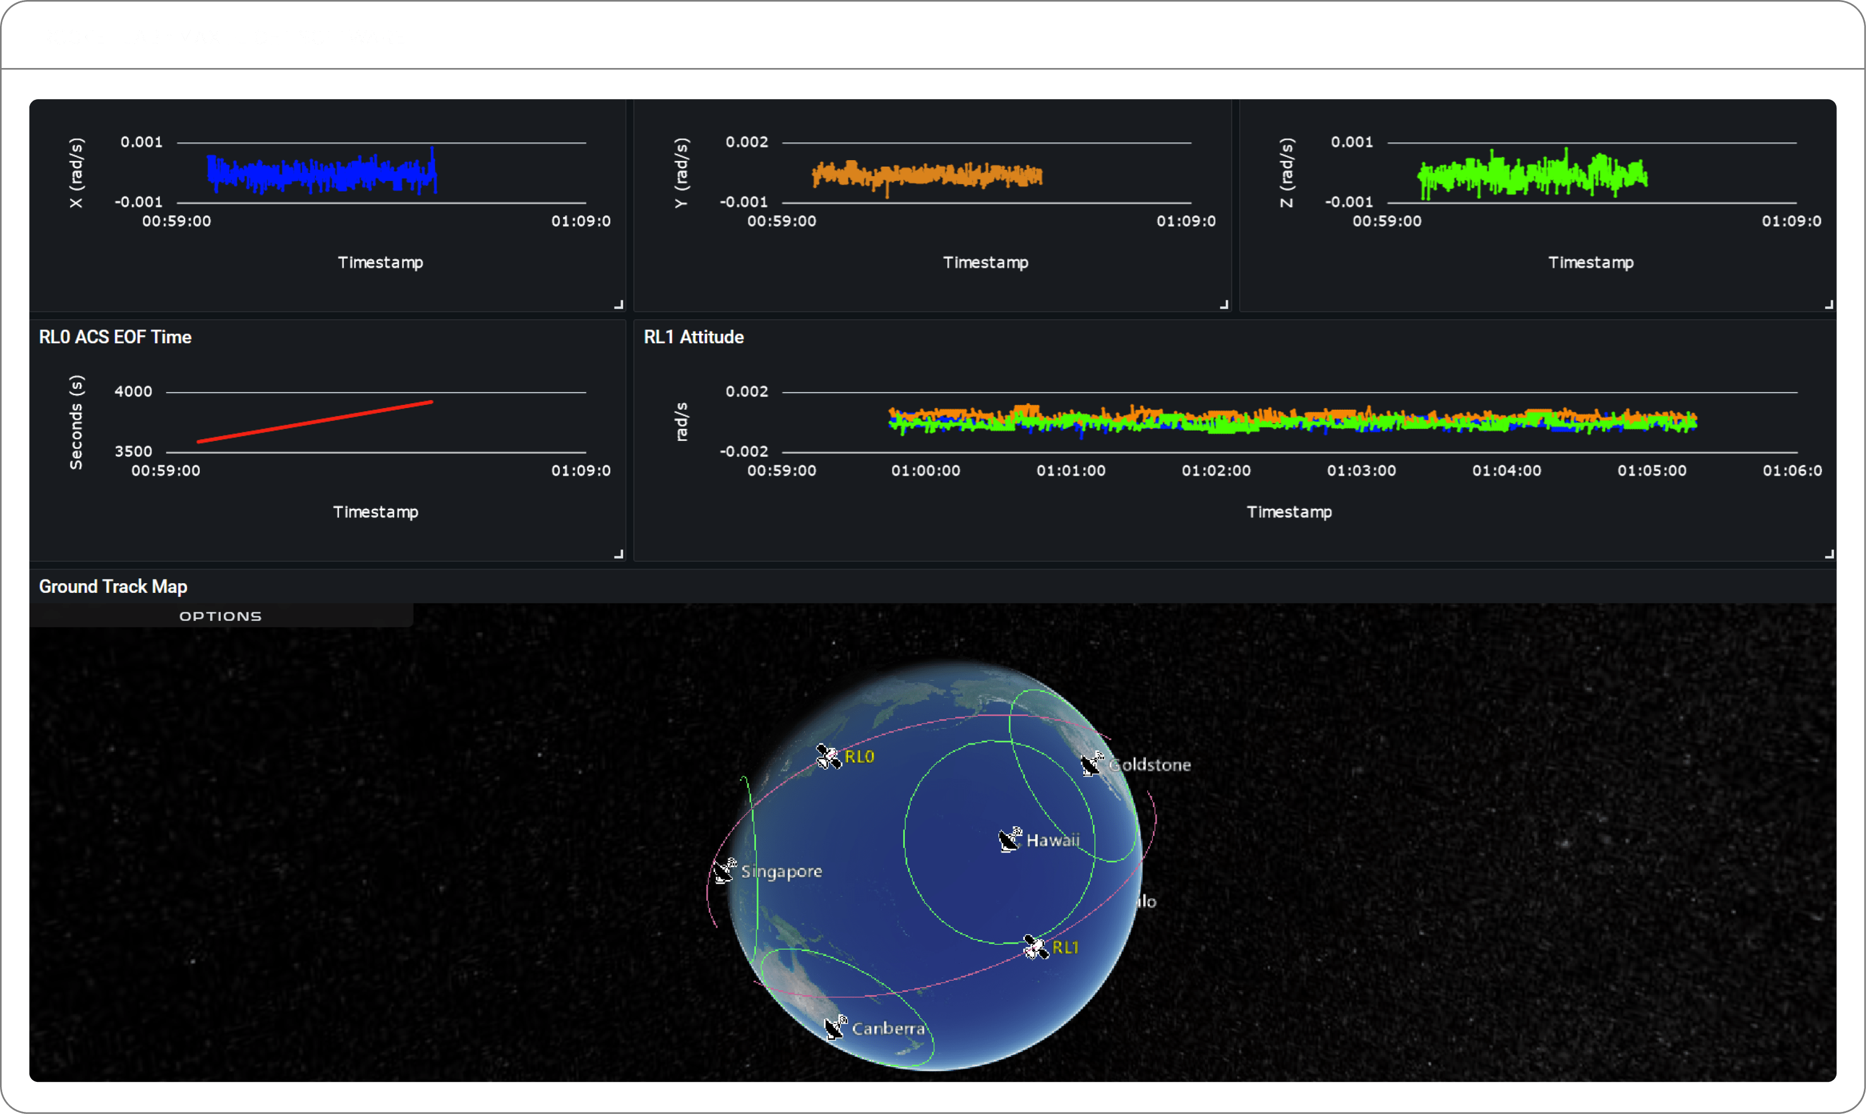Click the green Z rate data trace
This screenshot has width=1866, height=1114.
[x=1532, y=174]
